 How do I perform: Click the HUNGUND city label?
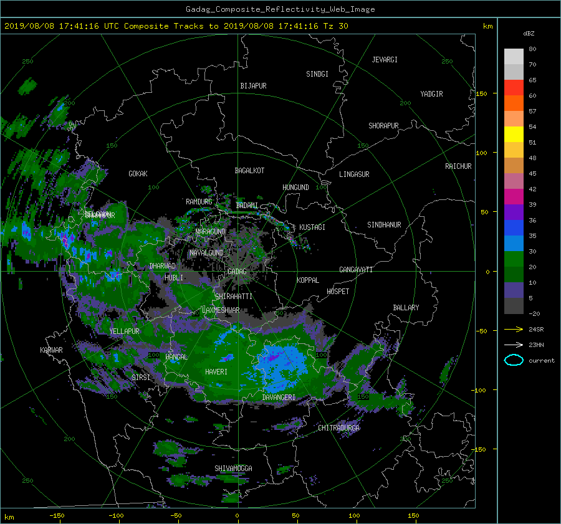[x=295, y=188]
